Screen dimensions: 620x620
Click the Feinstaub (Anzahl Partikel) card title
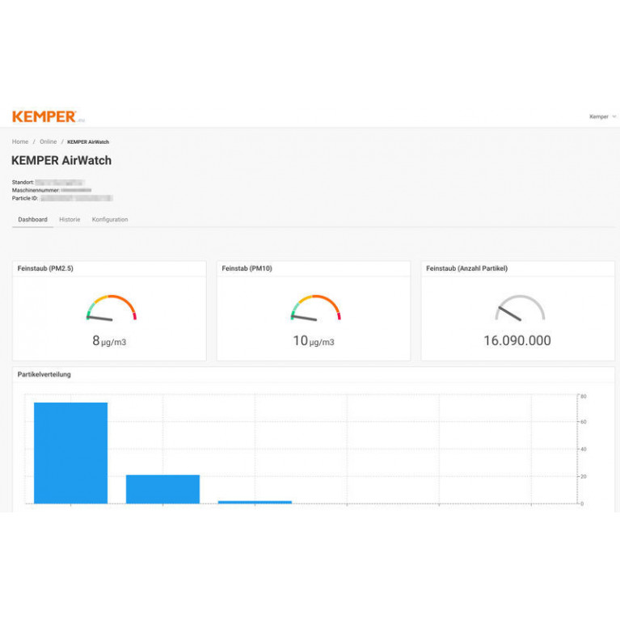pos(467,268)
